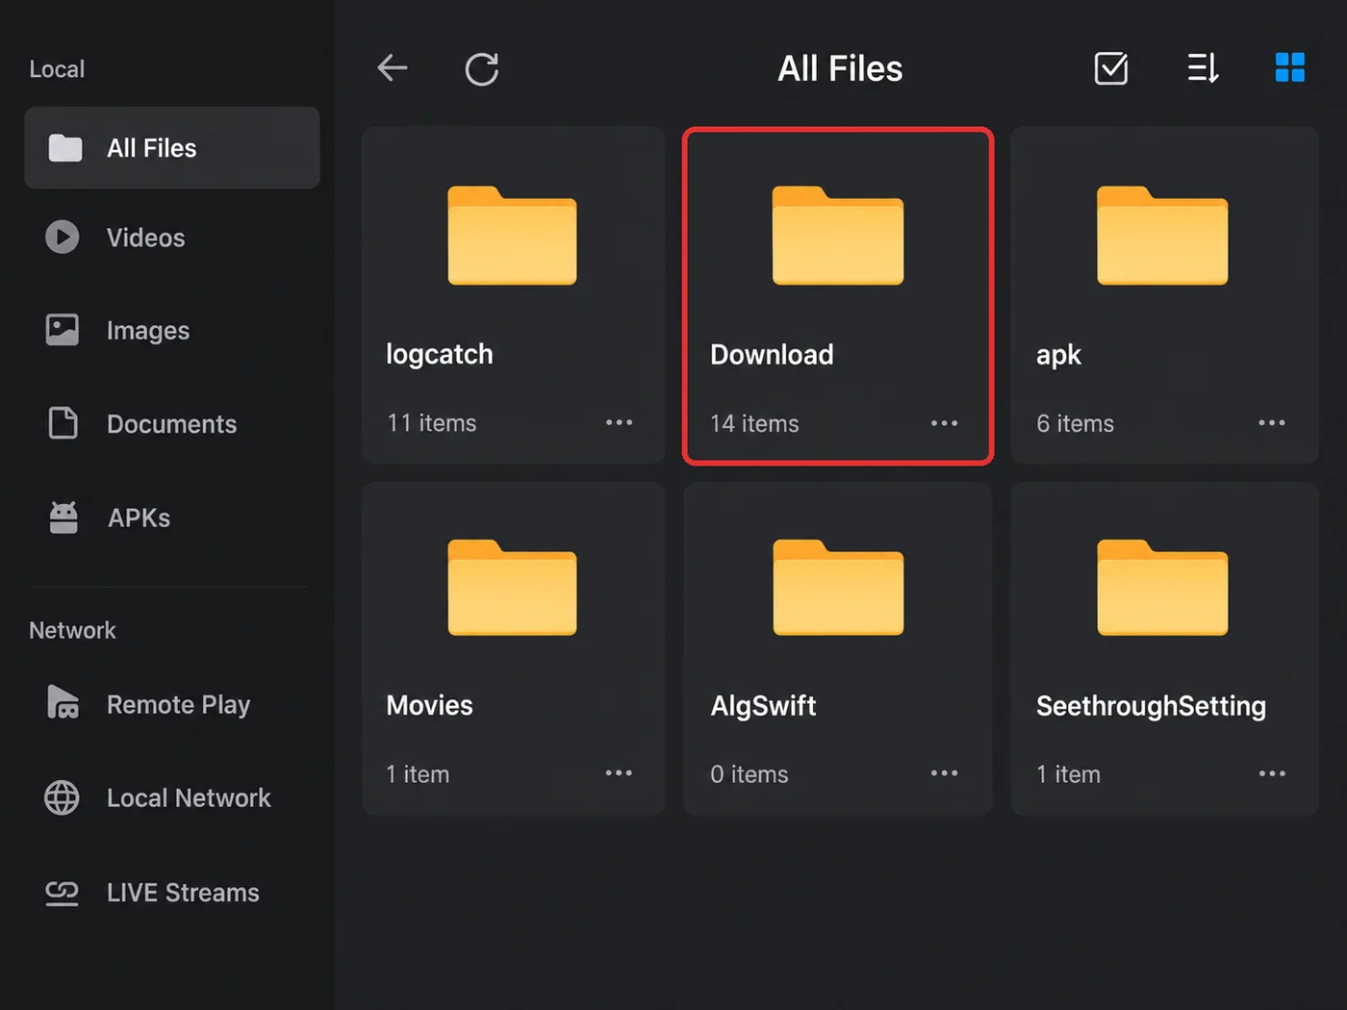Image resolution: width=1347 pixels, height=1010 pixels.
Task: Show more options for logcatch folder
Action: point(620,422)
